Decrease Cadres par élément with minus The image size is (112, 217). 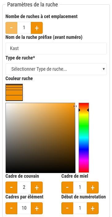(11, 208)
